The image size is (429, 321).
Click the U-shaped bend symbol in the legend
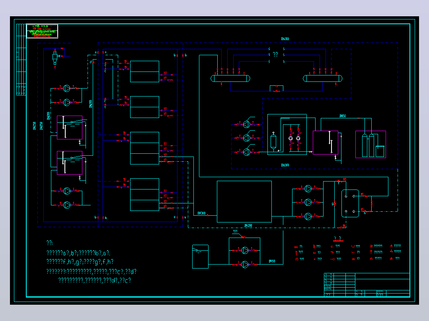click(353, 246)
